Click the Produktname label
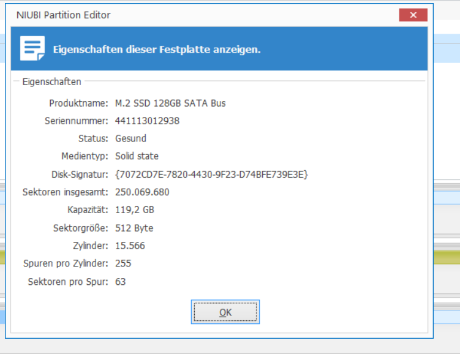460x354 pixels. tap(78, 104)
